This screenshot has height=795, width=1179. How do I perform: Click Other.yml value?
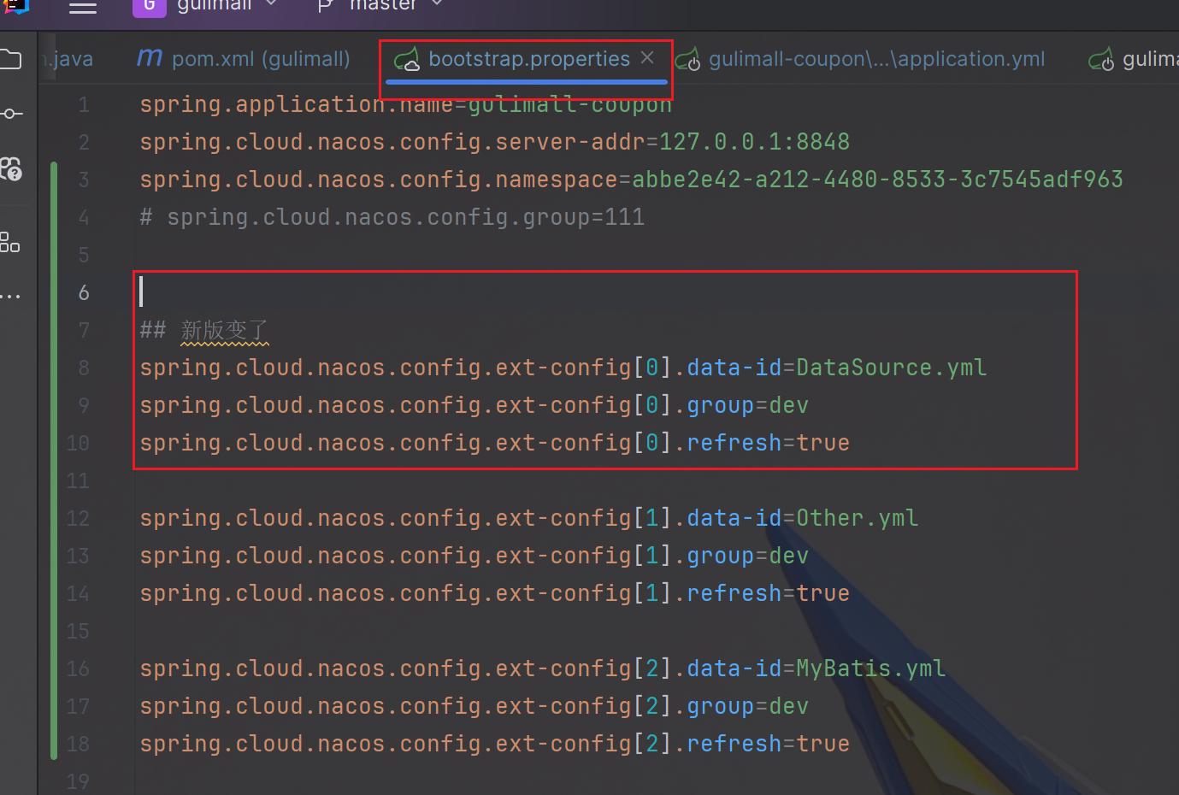click(857, 518)
